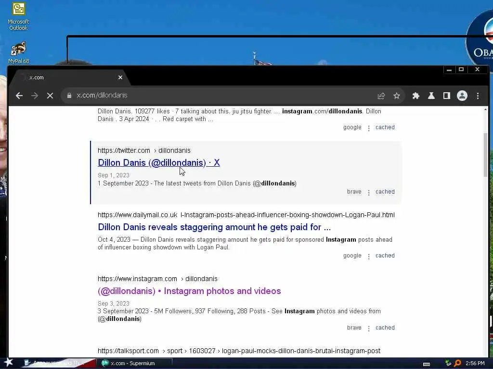493x369 pixels.
Task: Click brave source label on the instagram result
Action: click(354, 328)
